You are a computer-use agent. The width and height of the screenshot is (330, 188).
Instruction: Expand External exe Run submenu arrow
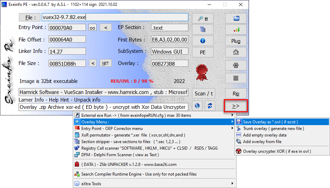coord(232,115)
